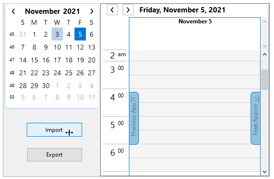Image resolution: width=274 pixels, height=179 pixels.
Task: Jump to the Next Appointment tab
Action: [255, 119]
